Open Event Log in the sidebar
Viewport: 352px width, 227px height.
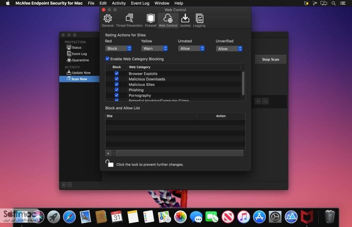pyautogui.click(x=77, y=54)
